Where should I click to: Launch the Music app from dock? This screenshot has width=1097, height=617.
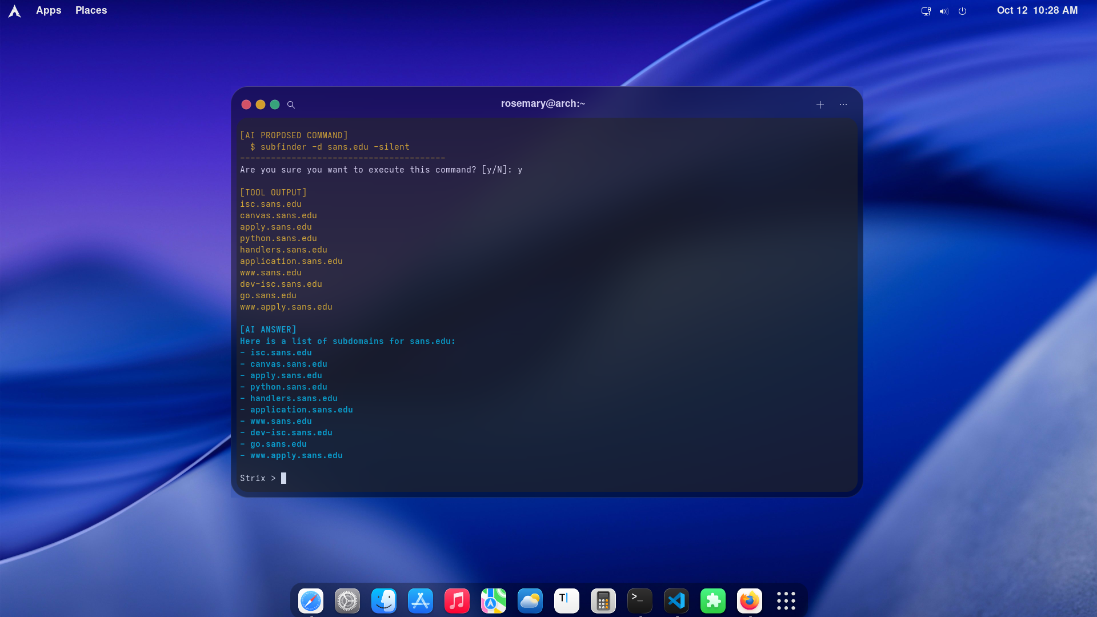pos(457,600)
